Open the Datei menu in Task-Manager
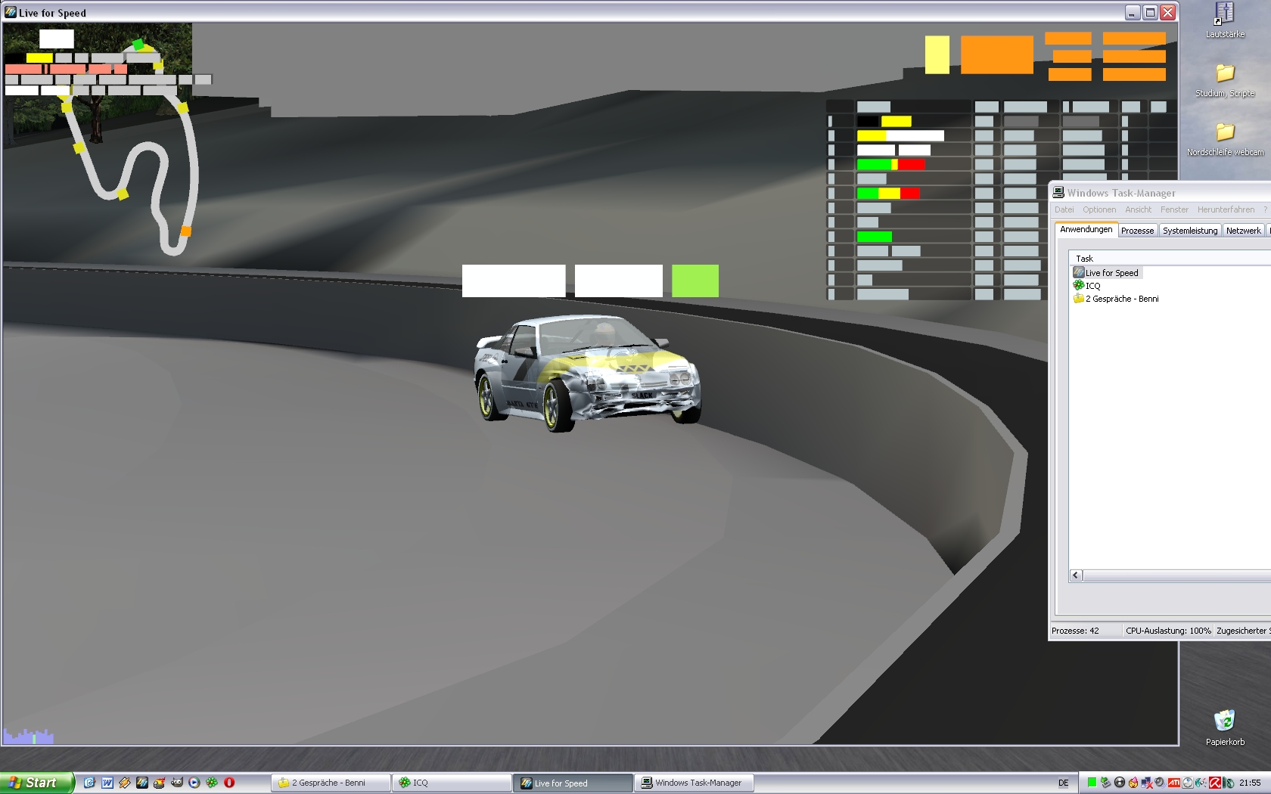1271x794 pixels. (1064, 209)
